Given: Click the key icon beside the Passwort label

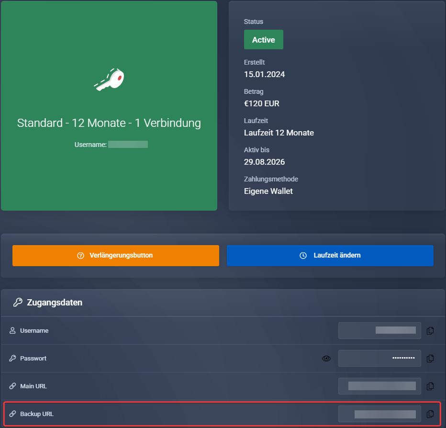Looking at the screenshot, I should [13, 359].
